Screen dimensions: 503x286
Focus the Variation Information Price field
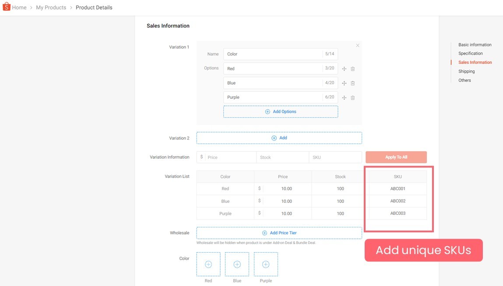[x=226, y=157]
